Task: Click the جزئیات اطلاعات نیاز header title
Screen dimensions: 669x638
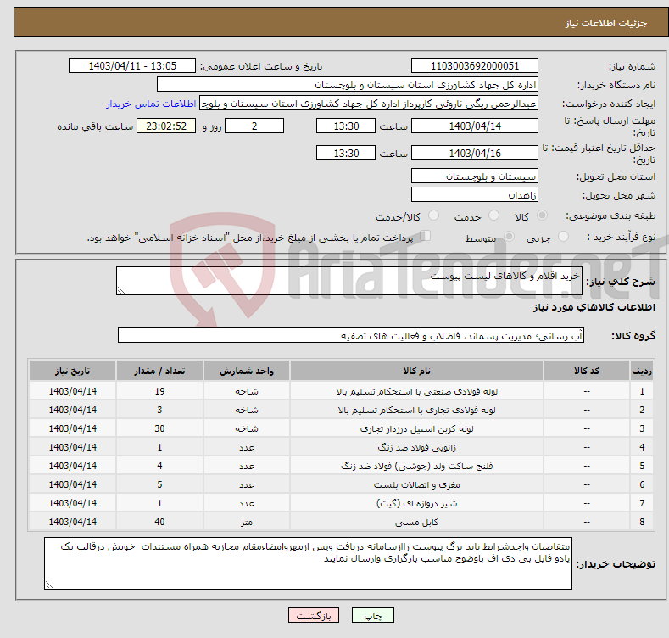Action: 606,23
